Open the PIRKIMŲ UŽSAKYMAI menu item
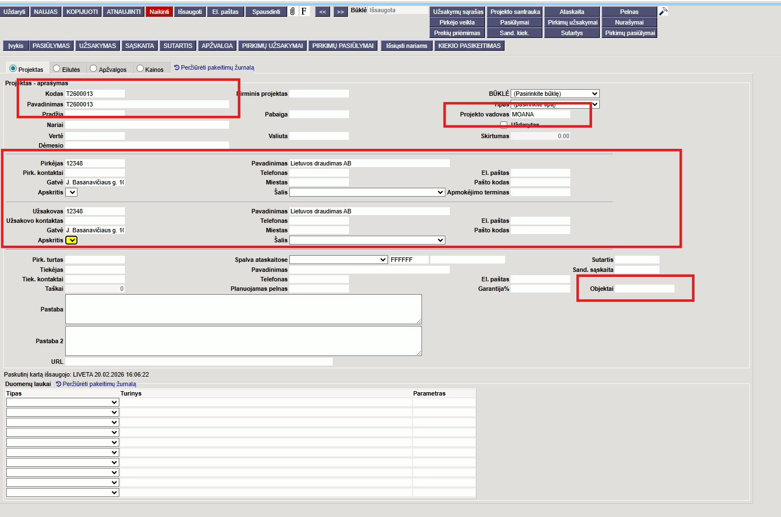781x517 pixels. 272,46
